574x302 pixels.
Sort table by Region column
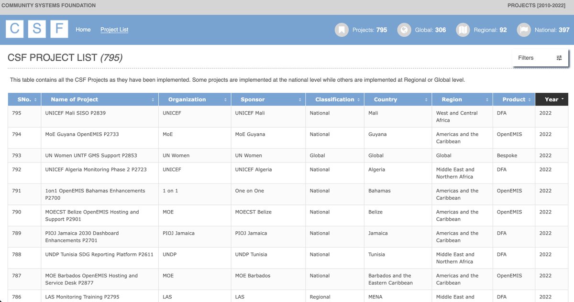click(462, 99)
